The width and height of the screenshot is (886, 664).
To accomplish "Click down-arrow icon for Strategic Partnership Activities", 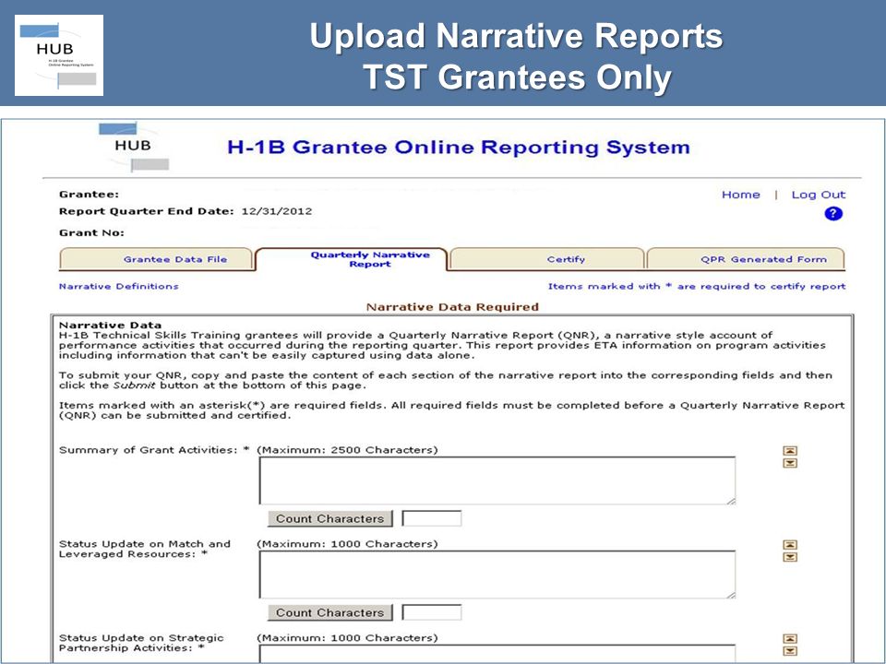I will tap(790, 651).
